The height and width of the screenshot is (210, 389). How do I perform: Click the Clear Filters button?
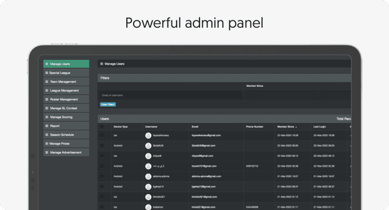pos(108,104)
